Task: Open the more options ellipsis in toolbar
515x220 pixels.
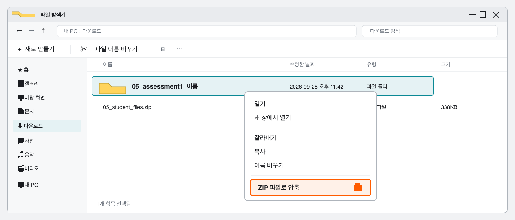Action: coord(179,49)
